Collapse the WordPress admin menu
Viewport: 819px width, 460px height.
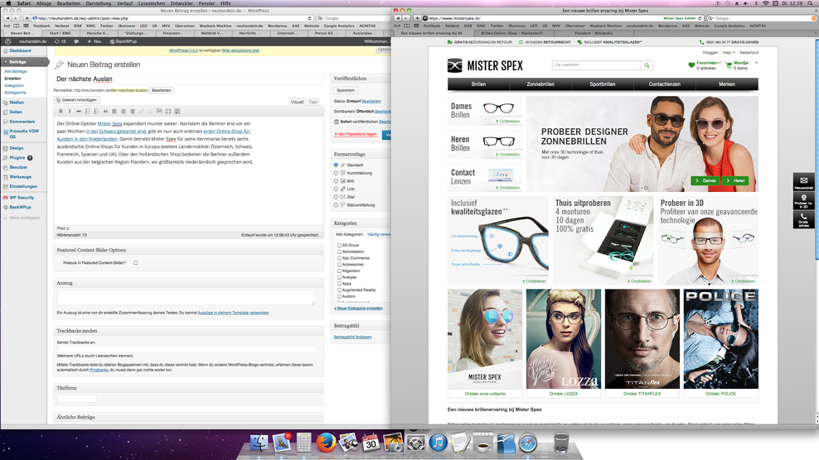(22, 218)
